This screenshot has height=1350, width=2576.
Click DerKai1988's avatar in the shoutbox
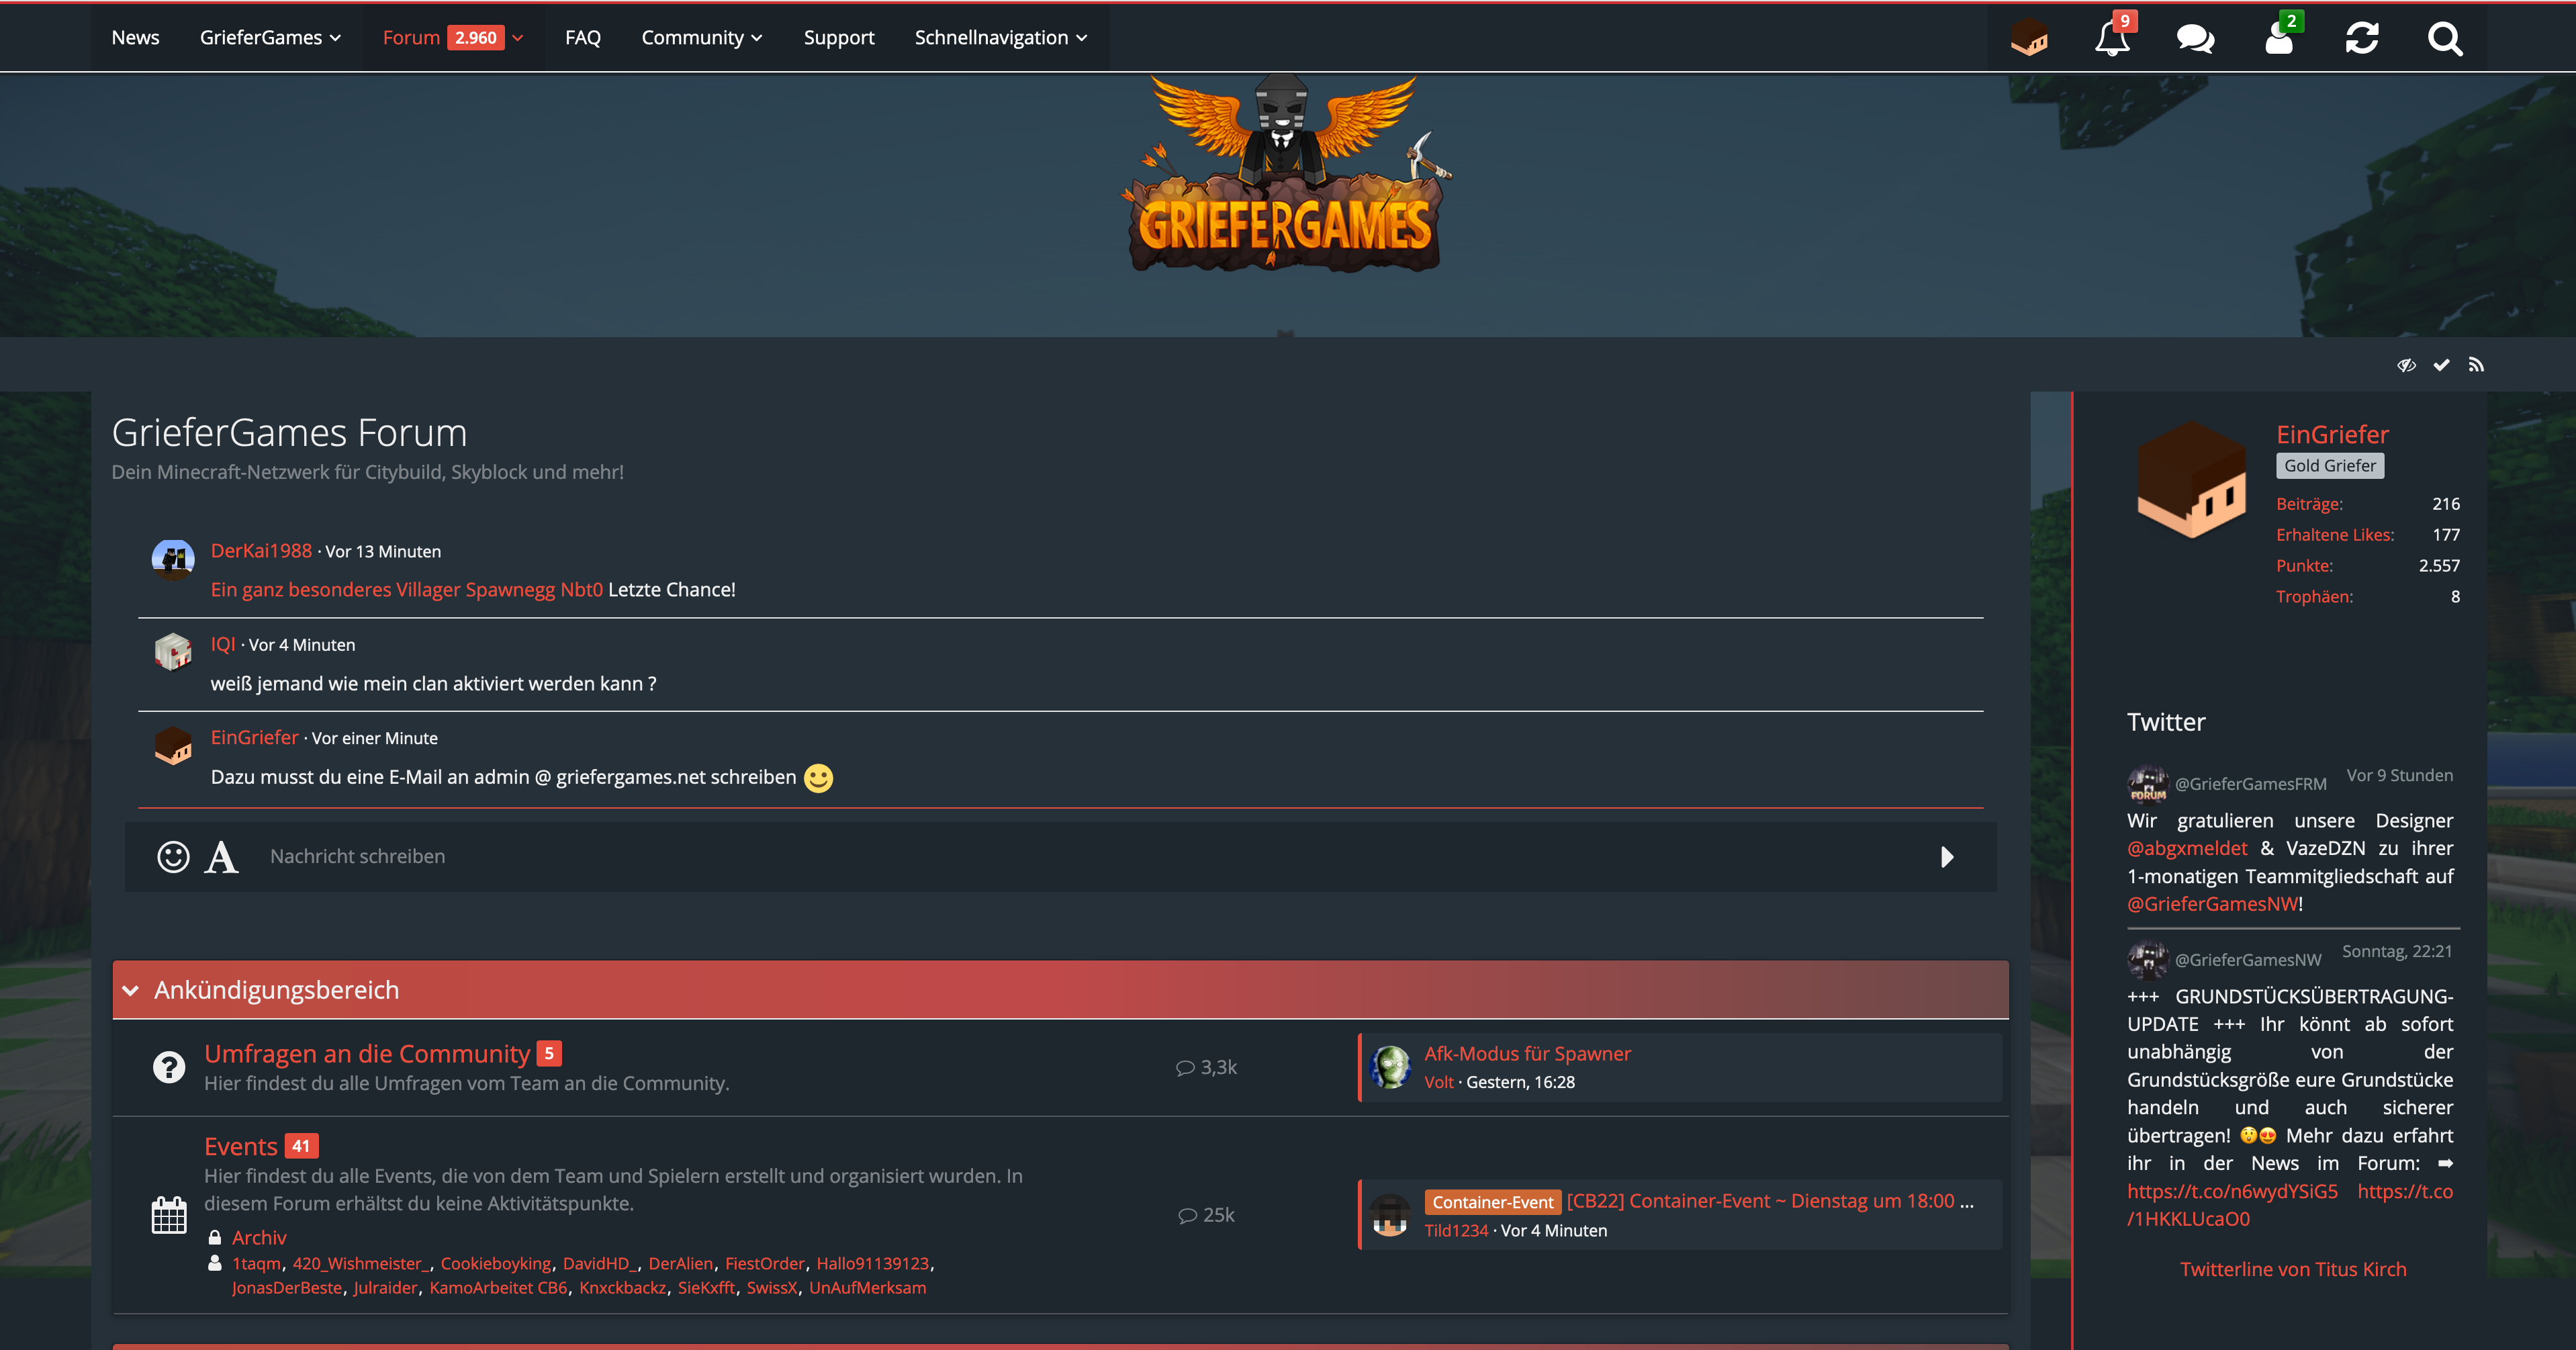(173, 560)
